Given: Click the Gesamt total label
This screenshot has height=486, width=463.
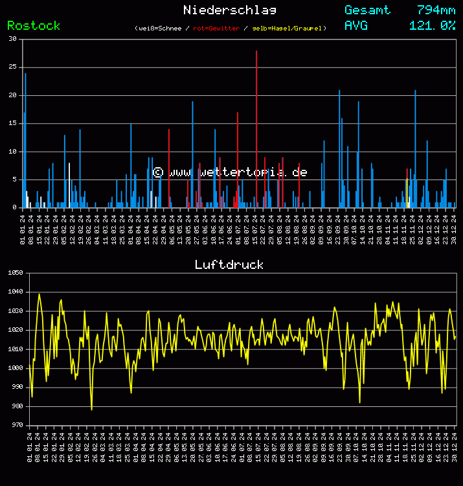Looking at the screenshot, I should click(x=367, y=10).
